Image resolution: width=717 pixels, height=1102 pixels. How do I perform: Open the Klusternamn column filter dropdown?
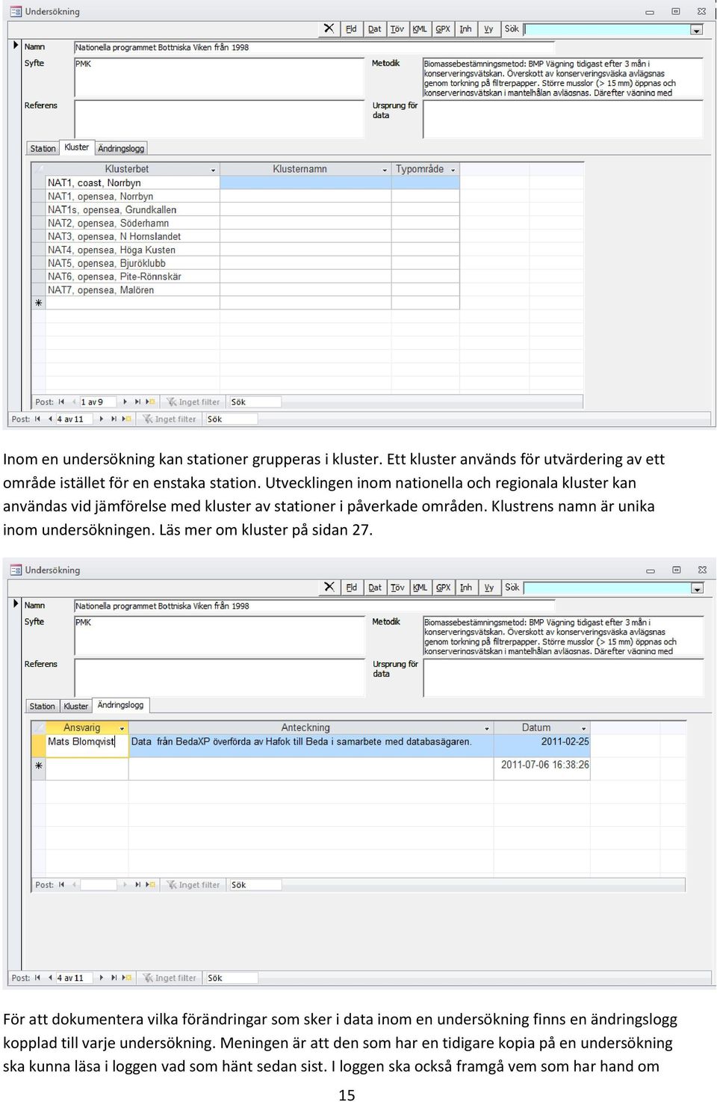tap(385, 170)
